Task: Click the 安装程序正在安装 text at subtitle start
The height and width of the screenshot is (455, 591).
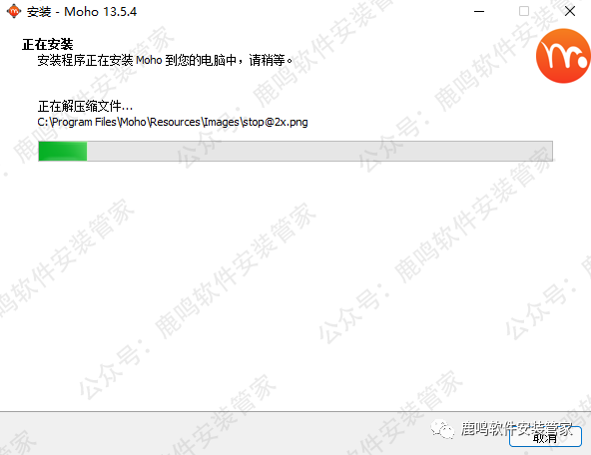Action: pyautogui.click(x=85, y=60)
